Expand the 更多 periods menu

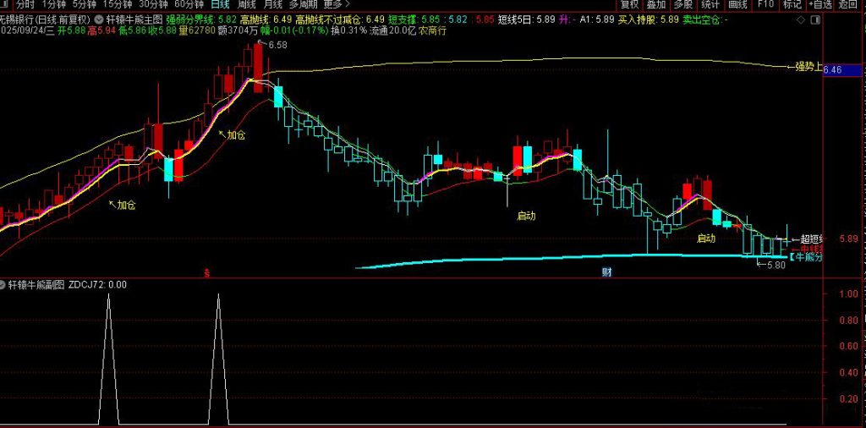[337, 4]
